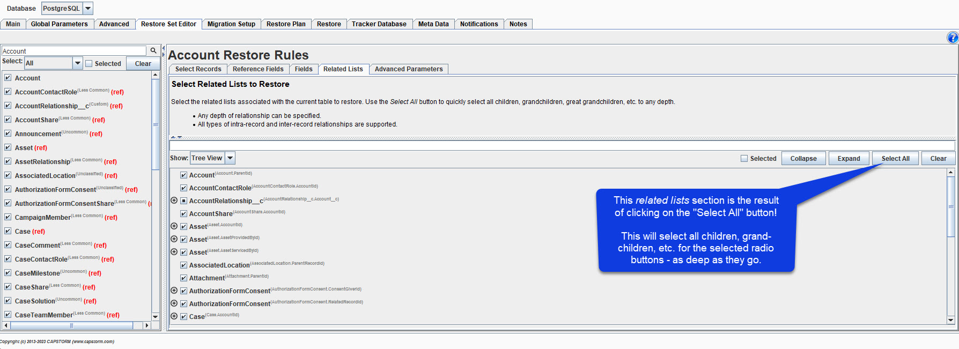Switch to Reference Fields sub-tab
The height and width of the screenshot is (349, 959).
[258, 69]
